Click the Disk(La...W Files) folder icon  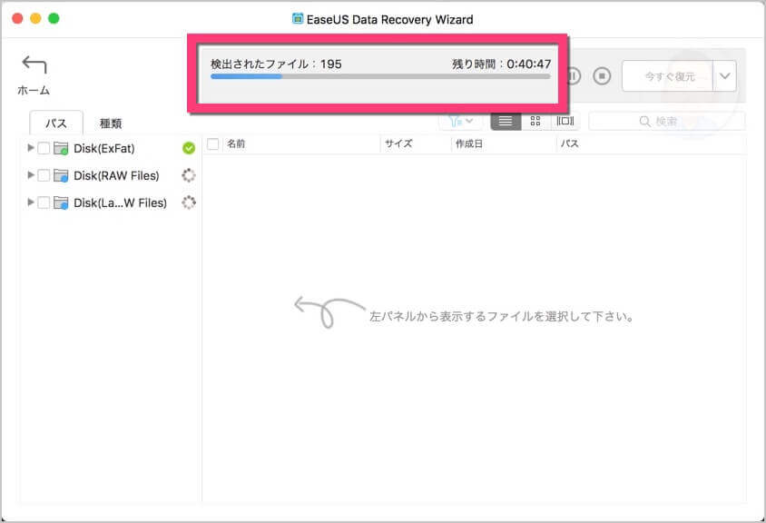click(61, 202)
